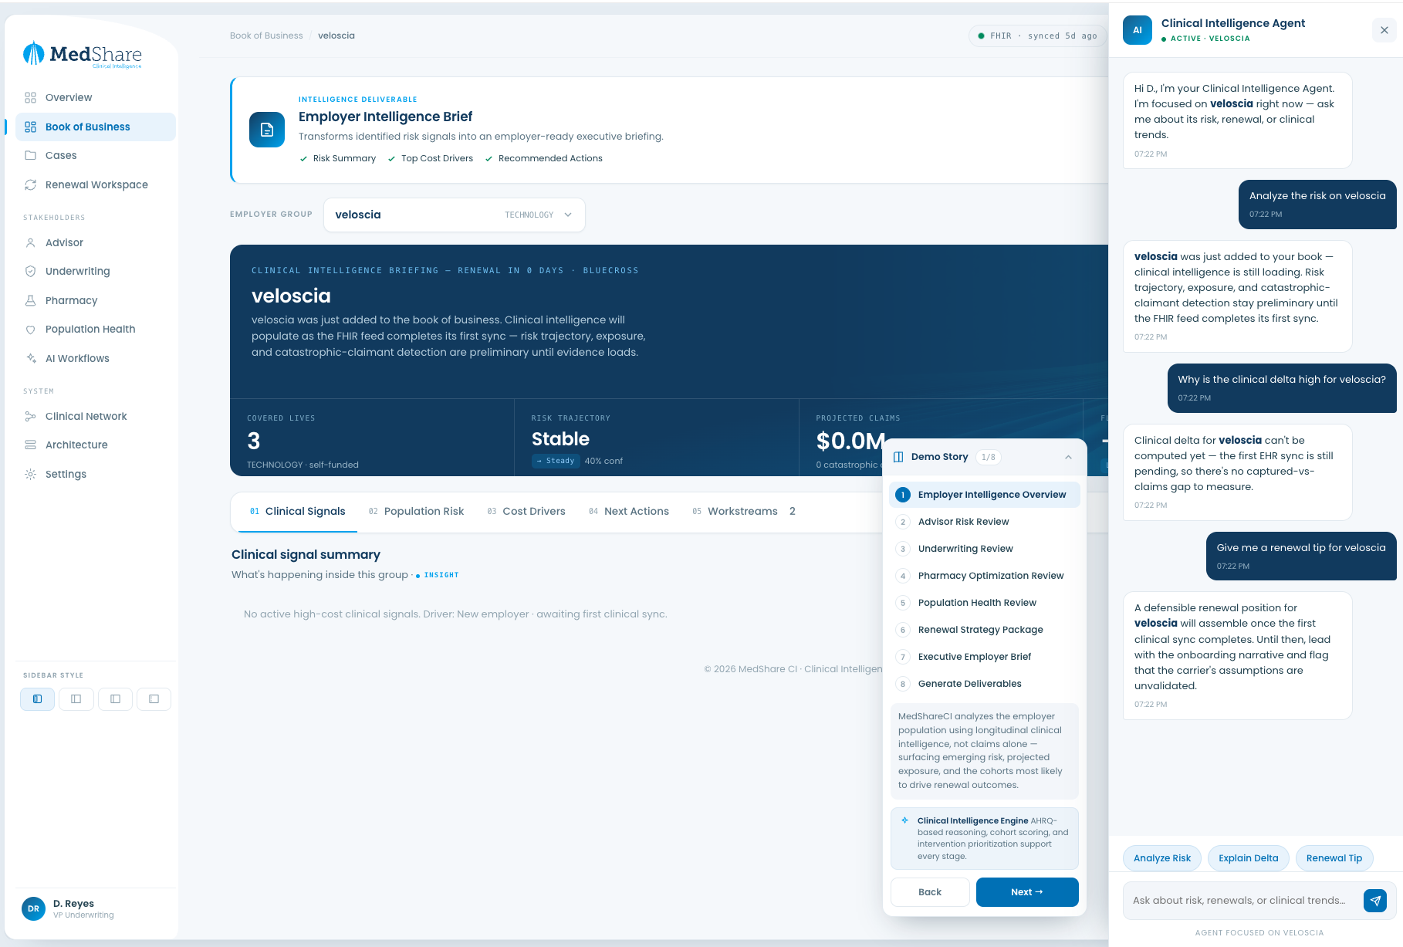Select the third sidebar style option
The image size is (1403, 947).
[x=115, y=698]
